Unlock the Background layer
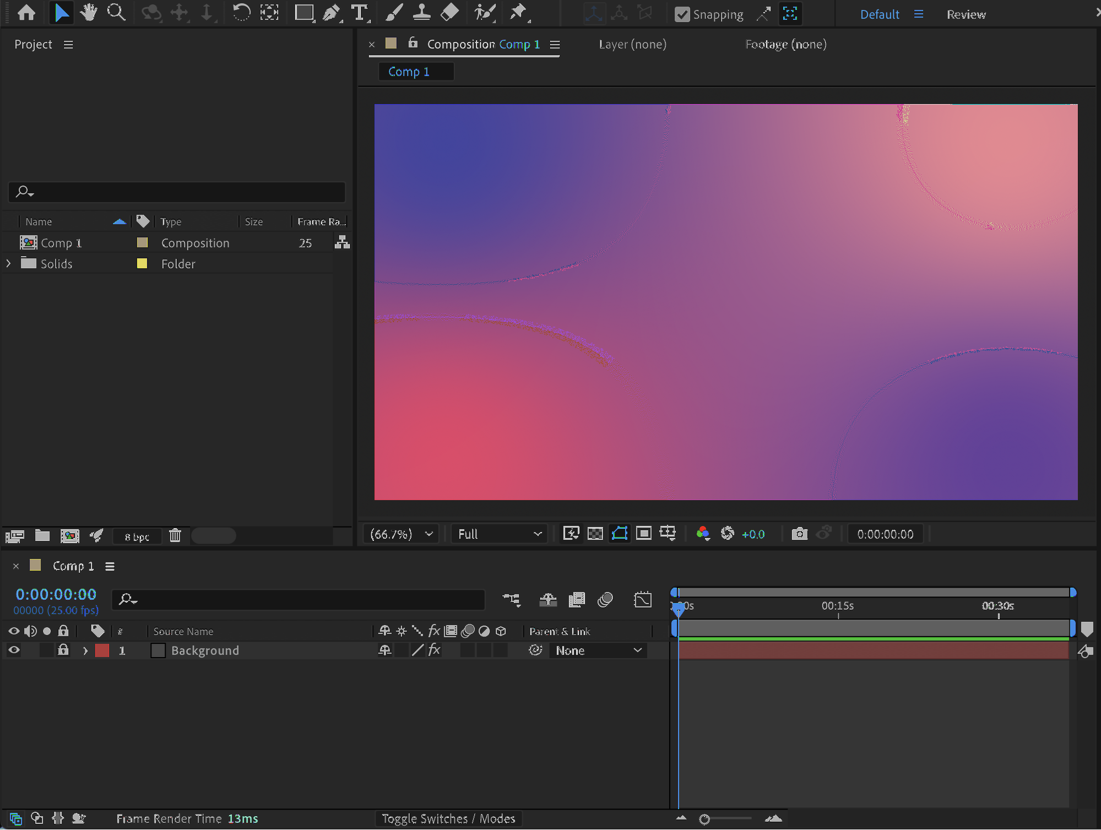Viewport: 1101px width, 830px height. point(63,650)
